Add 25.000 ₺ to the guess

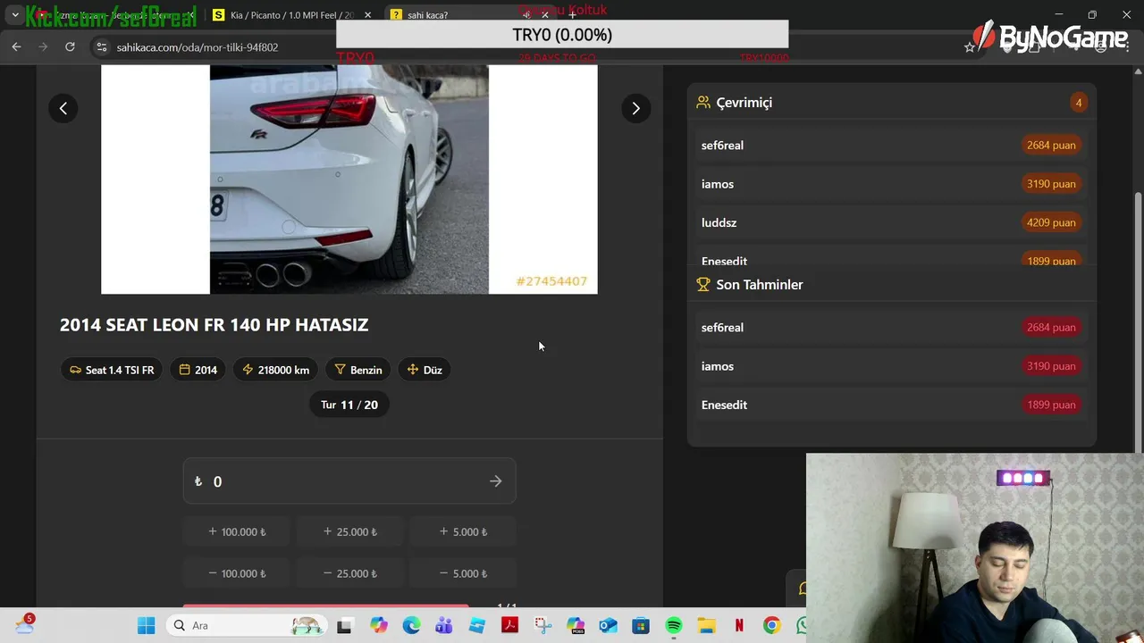(x=349, y=531)
